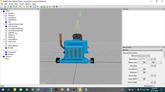Expand the player_root node
Viewport: 165px width, 92px height.
click(4, 41)
